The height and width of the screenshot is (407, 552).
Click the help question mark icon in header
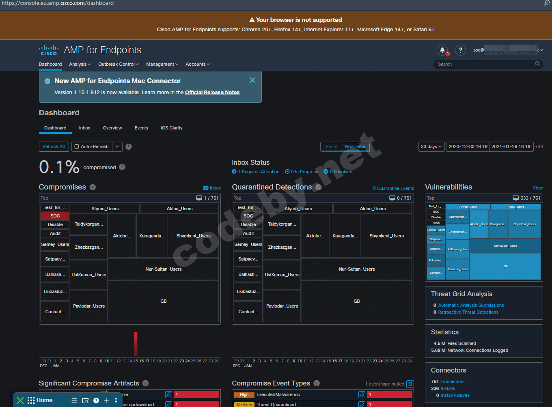pyautogui.click(x=460, y=50)
